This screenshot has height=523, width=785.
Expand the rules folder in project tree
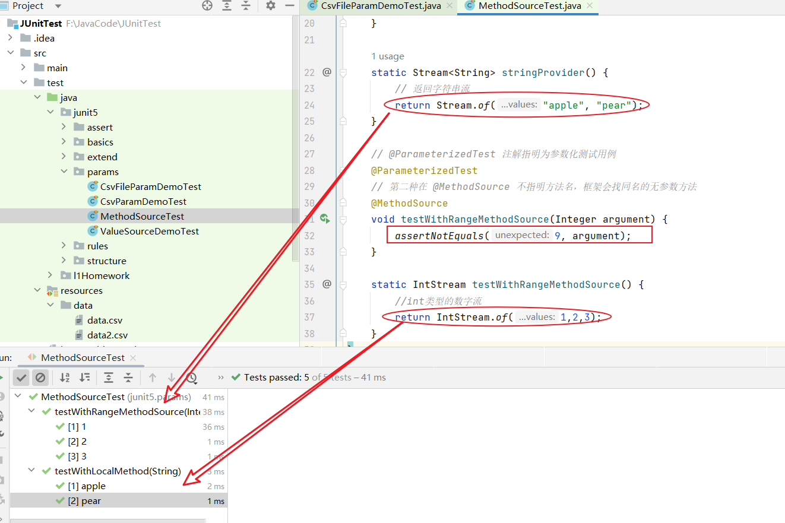click(64, 246)
